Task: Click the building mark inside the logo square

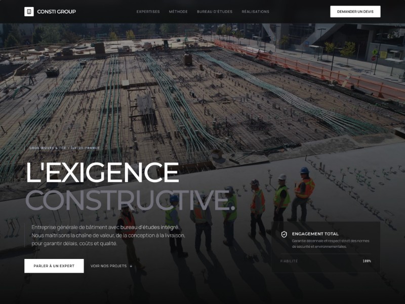Action: click(29, 10)
